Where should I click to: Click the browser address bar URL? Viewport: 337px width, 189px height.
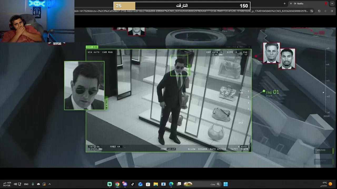pos(191,11)
